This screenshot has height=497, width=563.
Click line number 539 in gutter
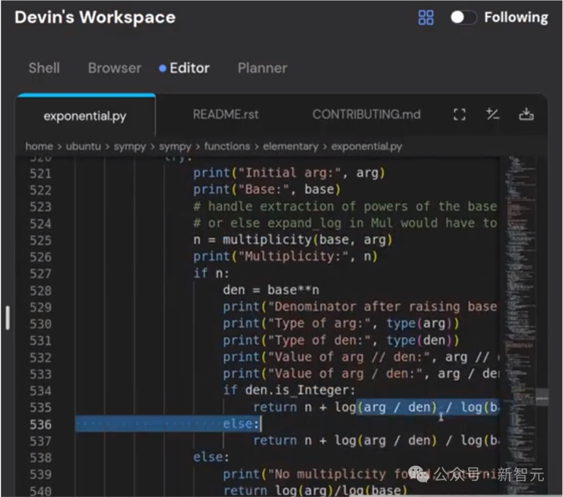point(41,474)
